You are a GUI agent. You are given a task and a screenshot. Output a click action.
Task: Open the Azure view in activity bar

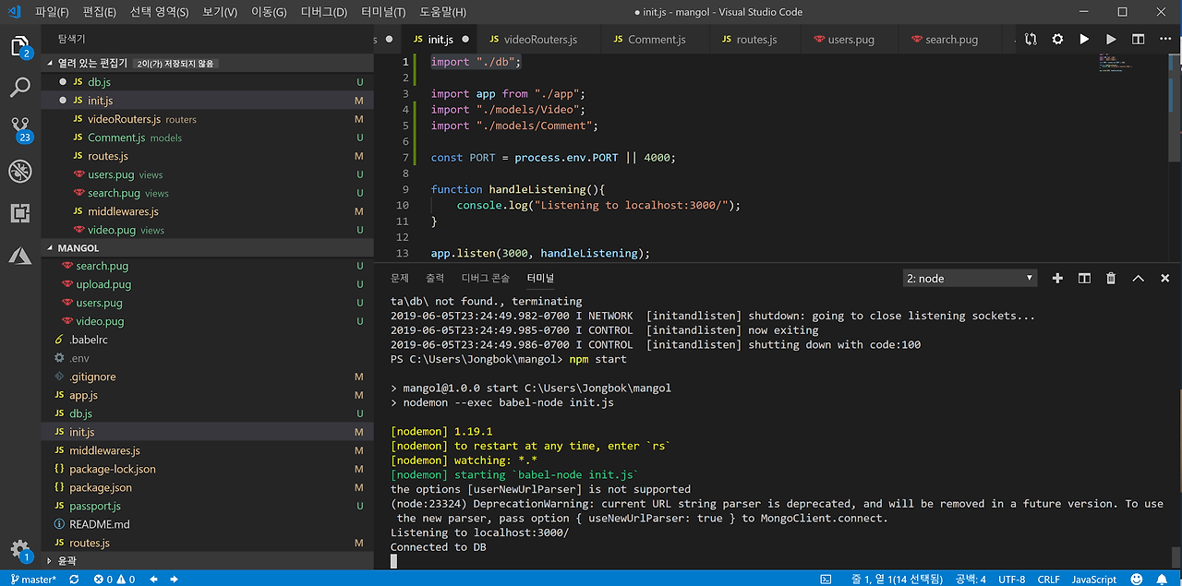click(20, 256)
